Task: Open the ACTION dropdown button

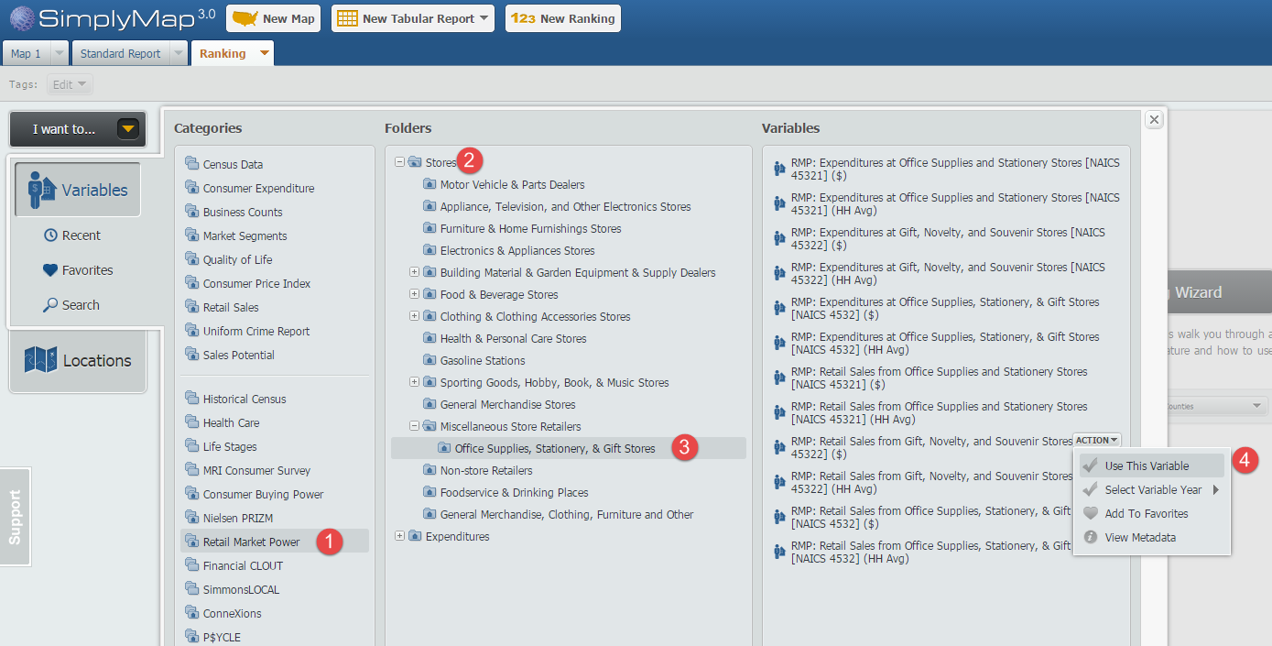Action: (x=1096, y=441)
